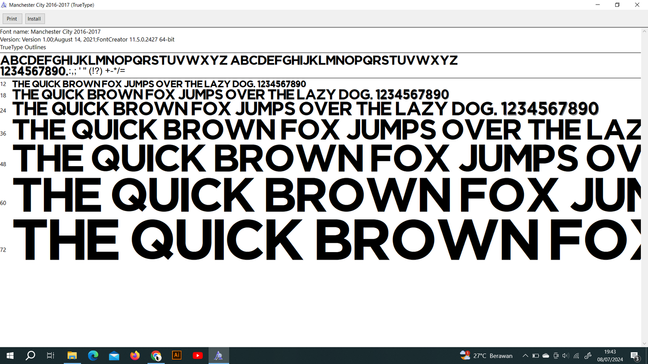The width and height of the screenshot is (648, 364).
Task: Open taskbar search magnifier
Action: 30,356
